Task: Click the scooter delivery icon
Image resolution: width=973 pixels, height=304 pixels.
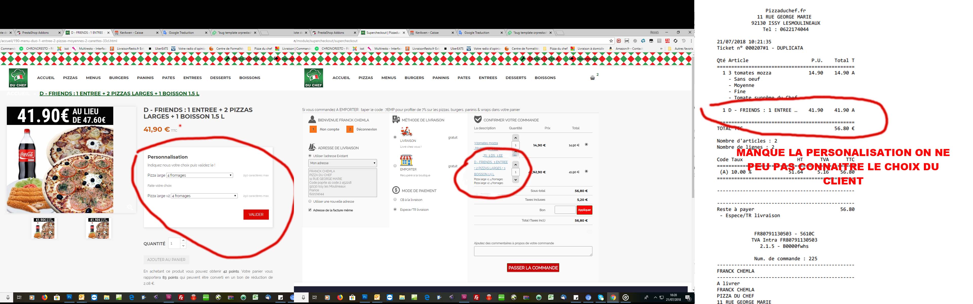Action: pyautogui.click(x=406, y=132)
